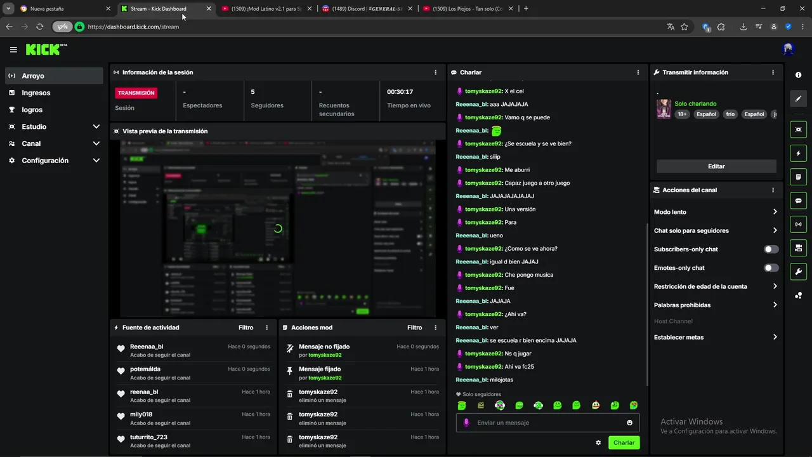Screen dimensions: 812x457
Task: Open Ingresos in the sidebar
Action: coord(54,93)
